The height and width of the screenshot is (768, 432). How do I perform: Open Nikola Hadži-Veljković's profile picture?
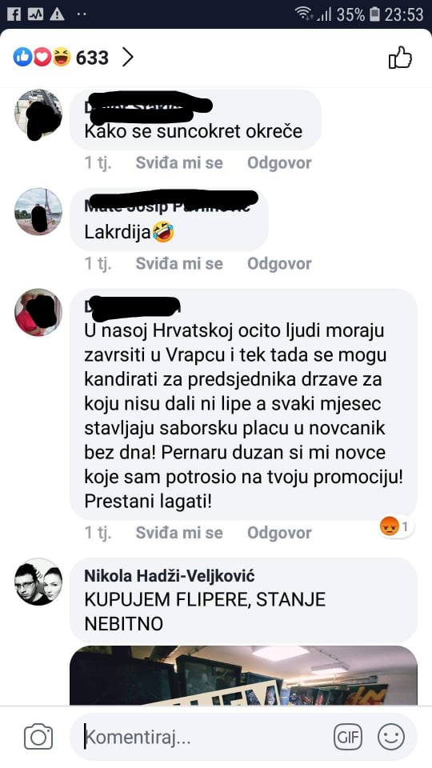tap(38, 582)
